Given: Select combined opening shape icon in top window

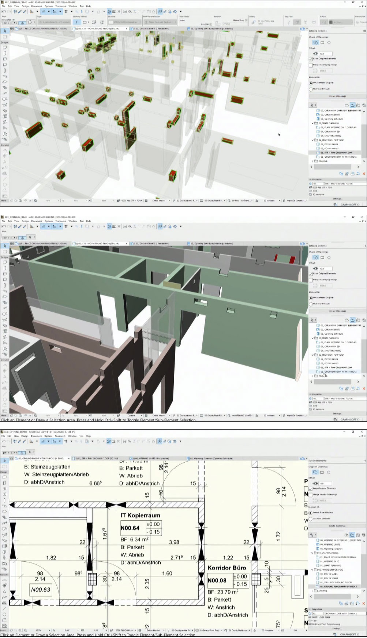Looking at the screenshot, I should [315, 43].
